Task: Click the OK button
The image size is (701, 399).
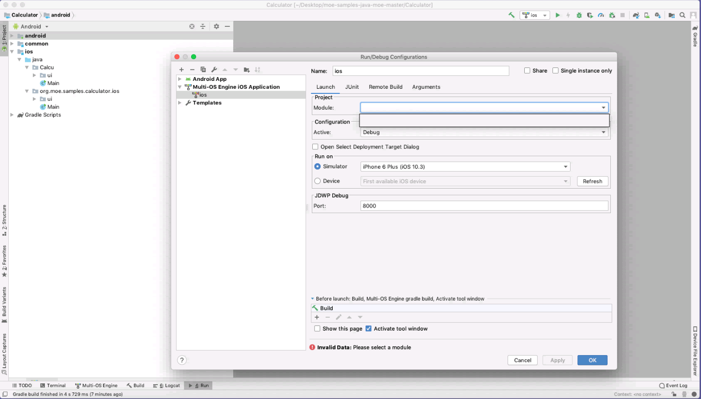Action: pos(592,360)
